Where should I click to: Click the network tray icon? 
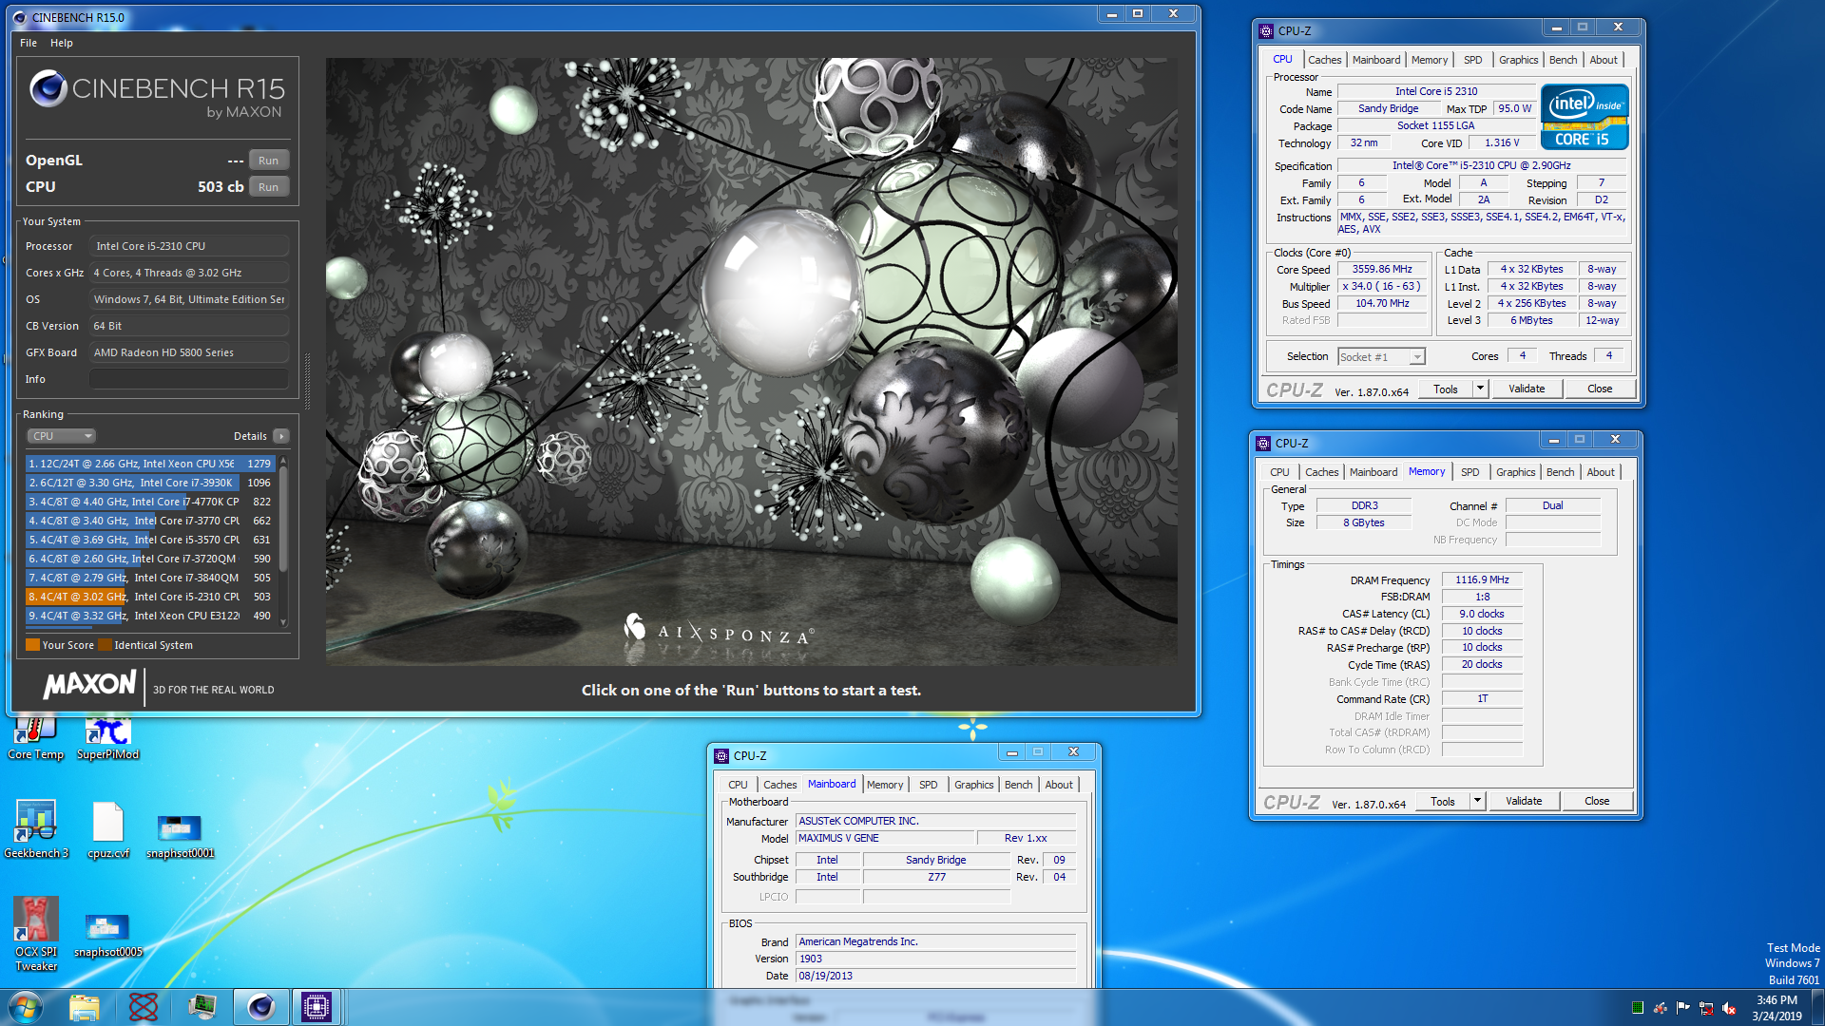click(1706, 1008)
